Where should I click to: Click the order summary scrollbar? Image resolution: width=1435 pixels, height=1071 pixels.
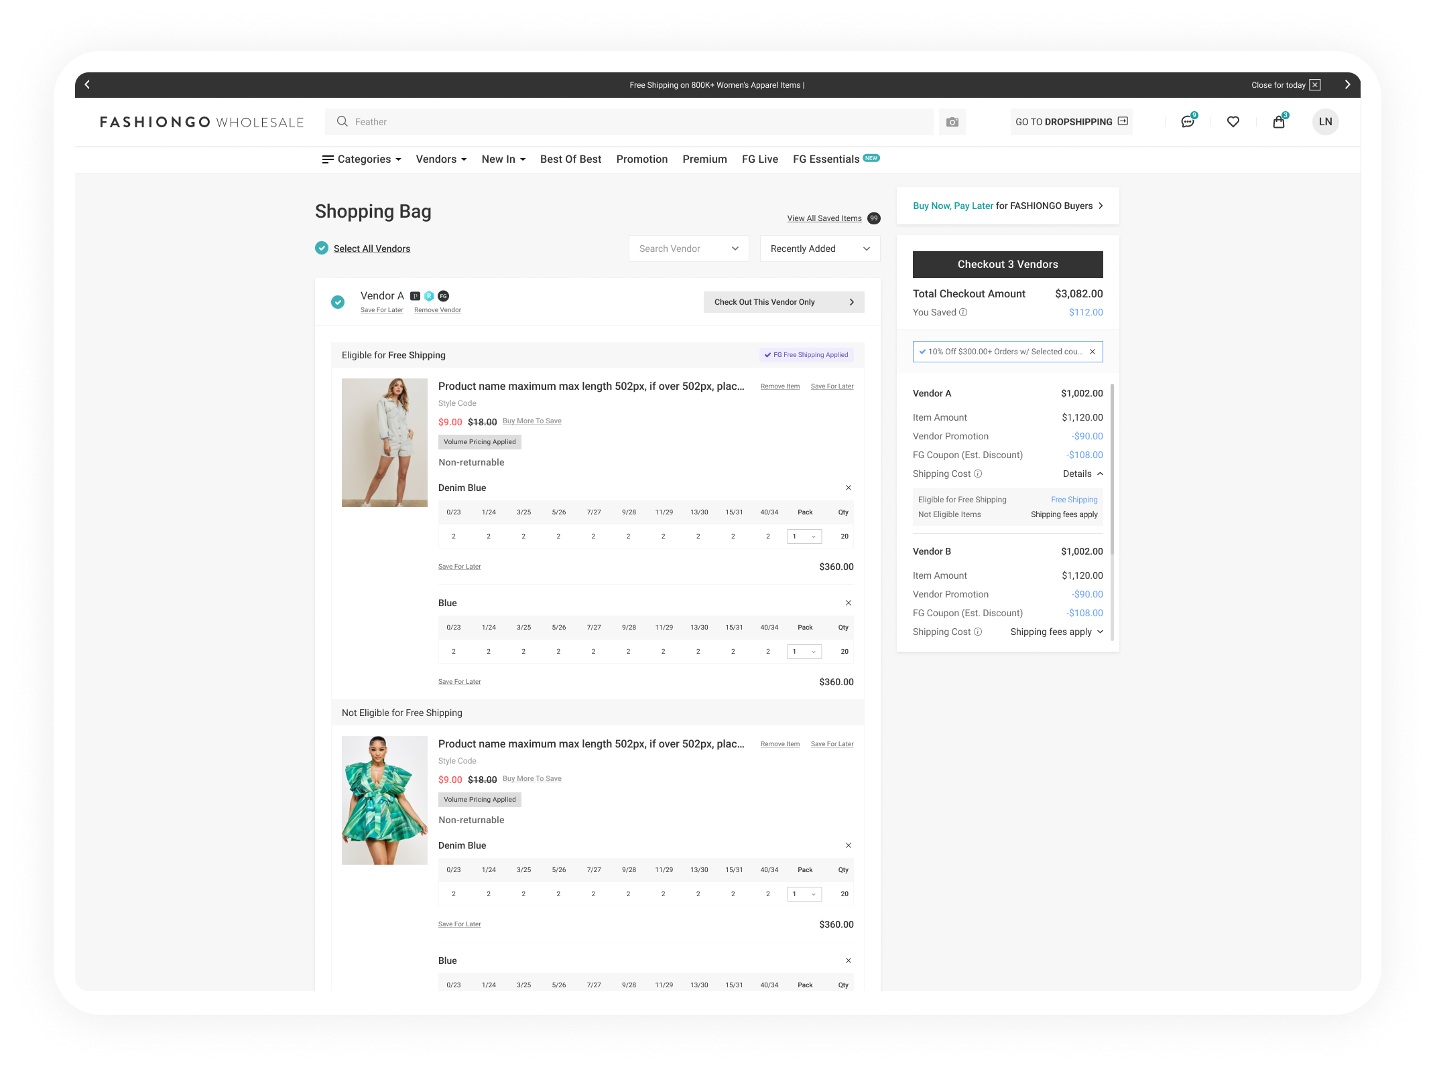point(1111,469)
